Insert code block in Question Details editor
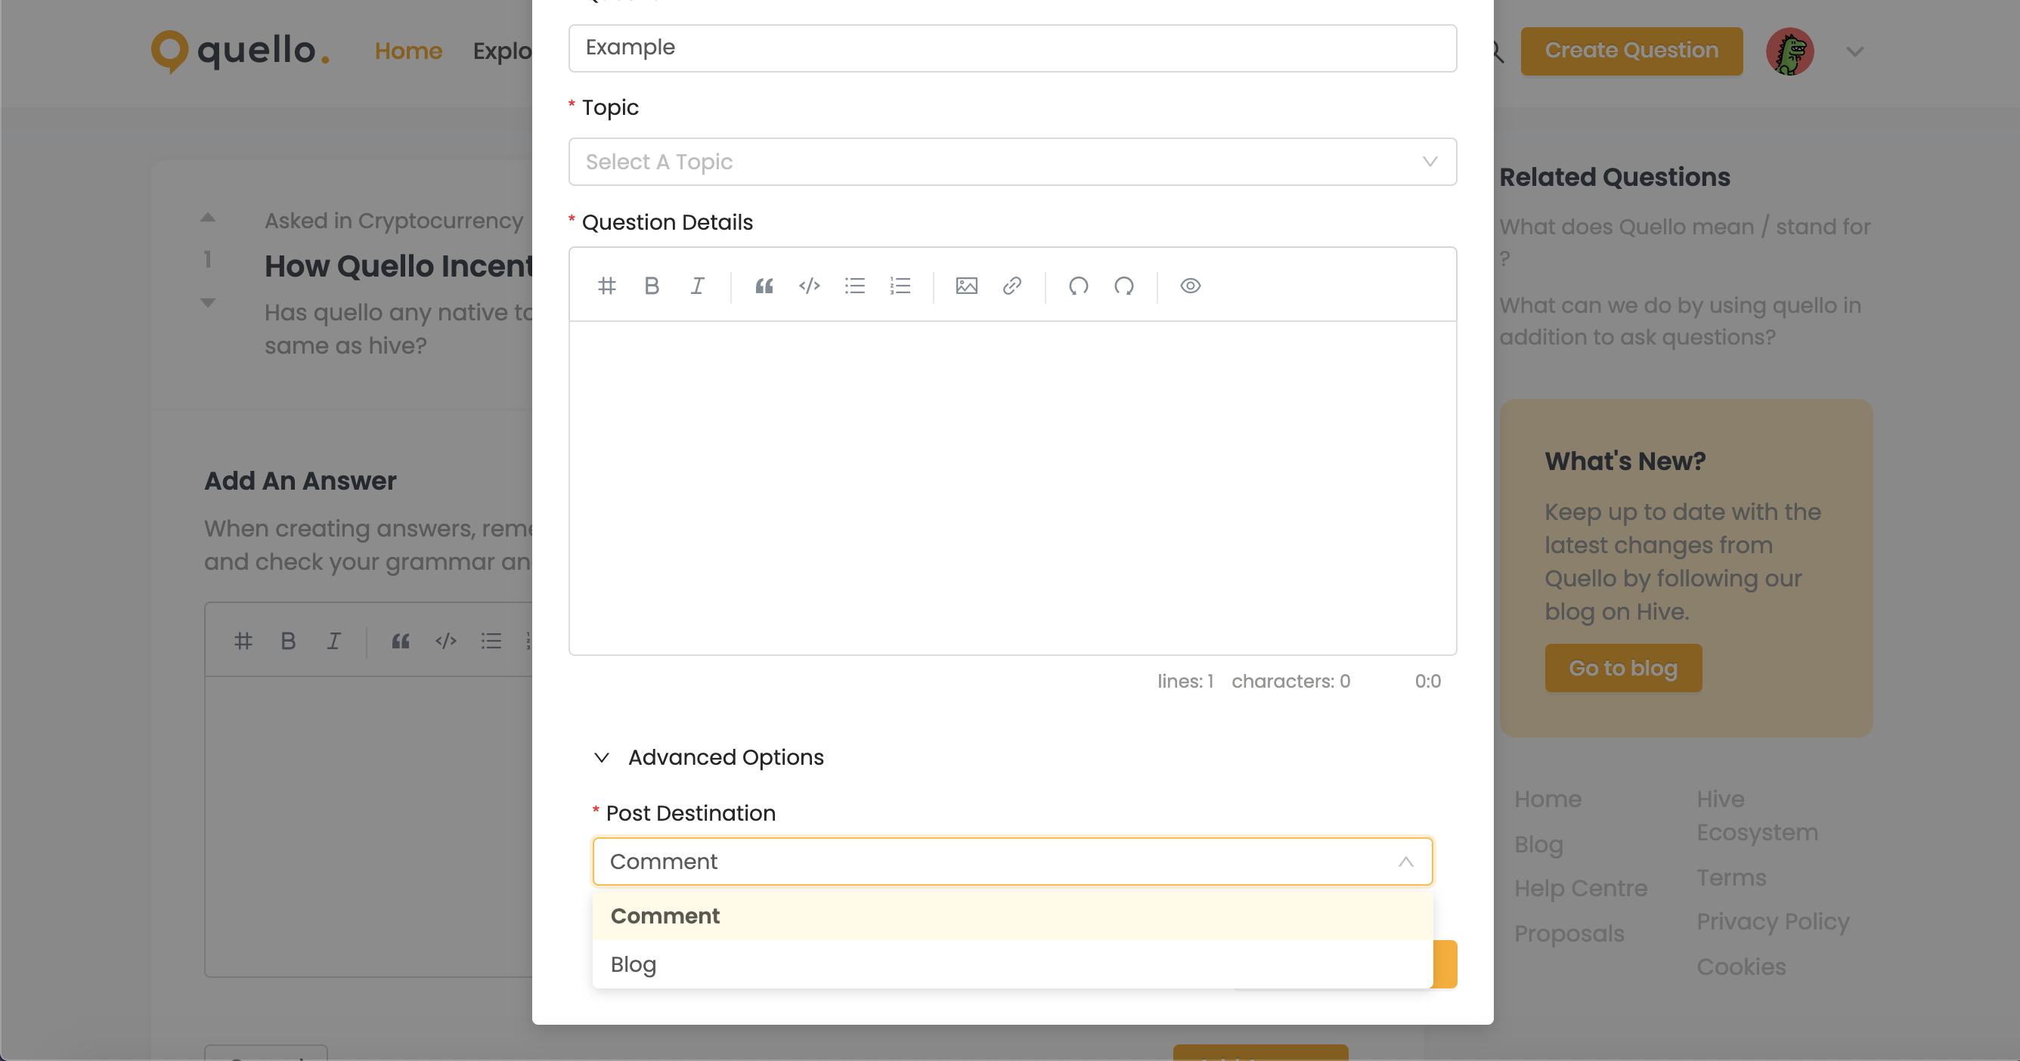 coord(809,286)
